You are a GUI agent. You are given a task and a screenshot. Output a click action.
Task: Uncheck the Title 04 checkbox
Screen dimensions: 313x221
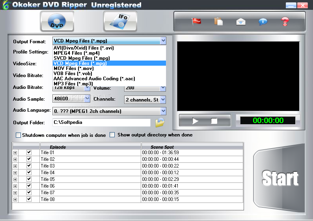[29, 172]
